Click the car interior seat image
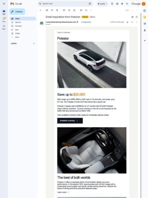 [92, 150]
